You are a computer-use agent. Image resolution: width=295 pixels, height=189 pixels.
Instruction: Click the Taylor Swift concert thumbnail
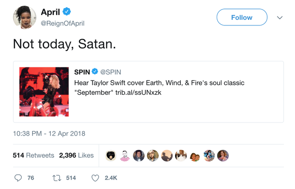[44, 91]
